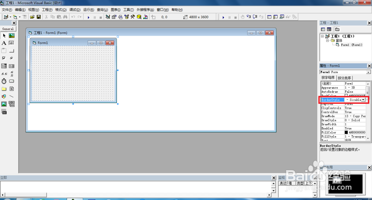This screenshot has width=372, height=200.
Task: Click the Toolbox toolbar icon (hammer and wrench)
Action: [x=133, y=17]
